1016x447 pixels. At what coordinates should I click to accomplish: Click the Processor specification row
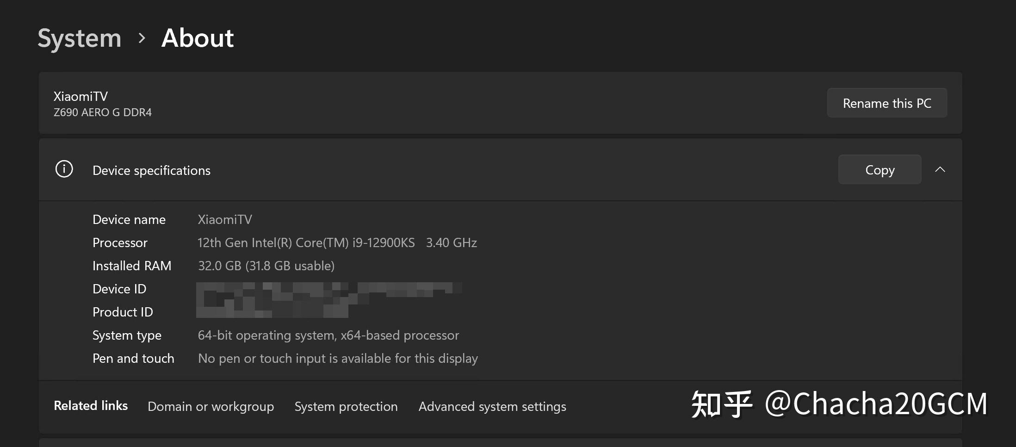tap(337, 242)
